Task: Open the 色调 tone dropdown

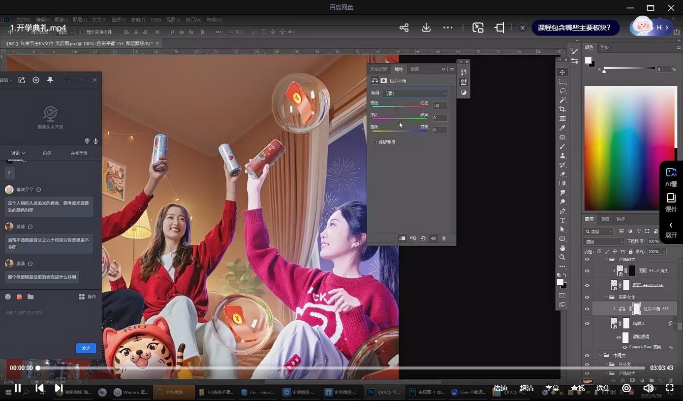Action: click(x=415, y=93)
